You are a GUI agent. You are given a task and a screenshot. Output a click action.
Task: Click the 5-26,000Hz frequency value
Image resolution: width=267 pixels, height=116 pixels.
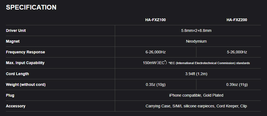237,52
